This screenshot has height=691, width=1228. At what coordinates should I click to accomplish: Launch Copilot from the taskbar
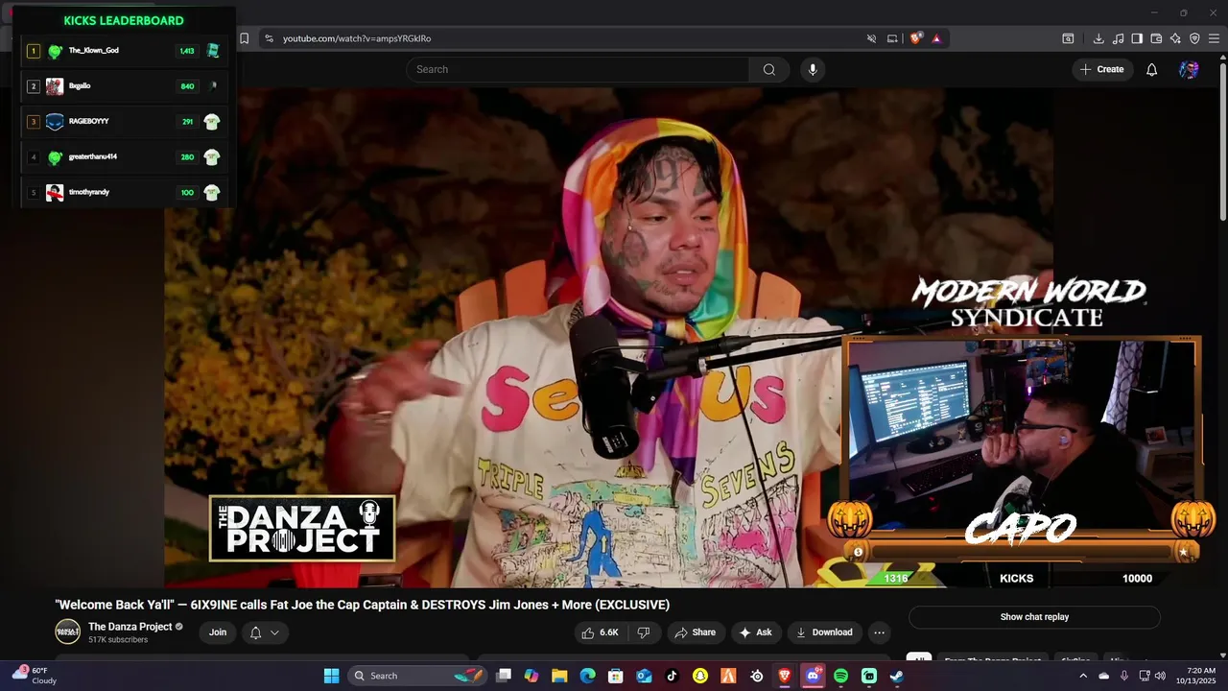coord(531,676)
